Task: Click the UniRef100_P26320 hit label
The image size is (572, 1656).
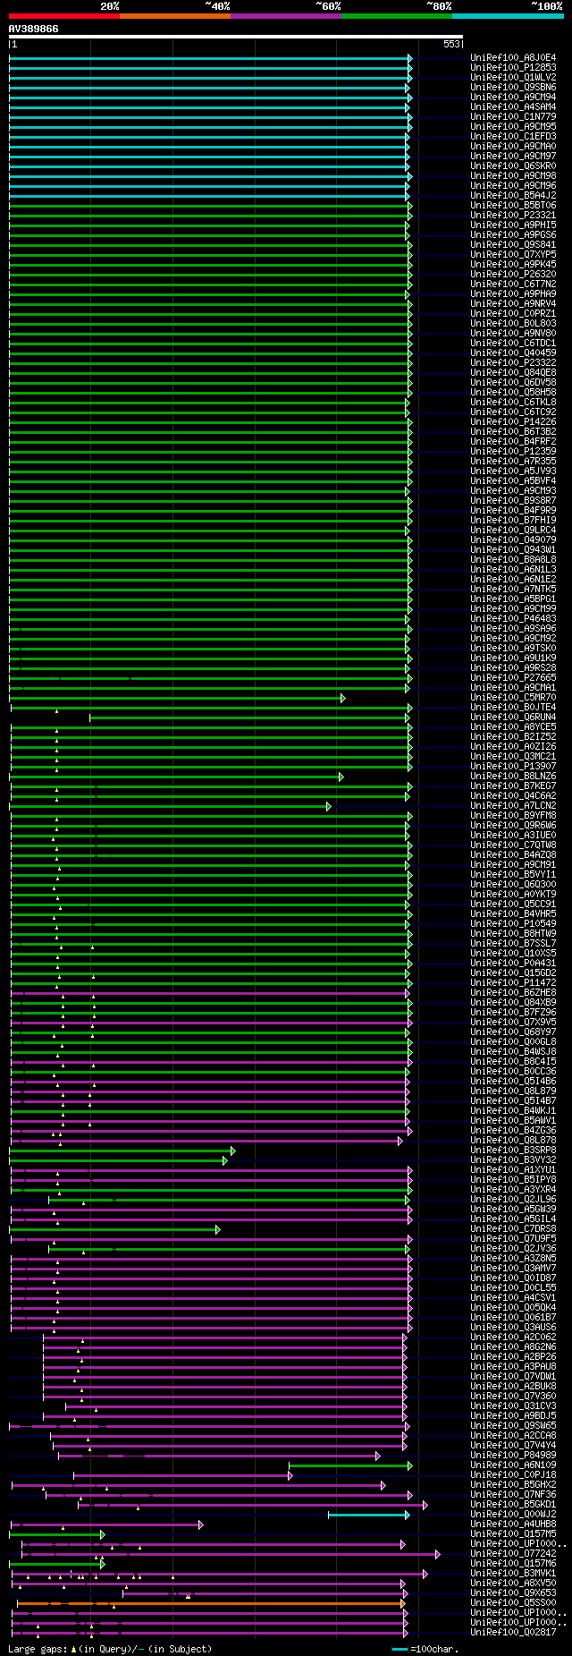Action: click(x=513, y=275)
